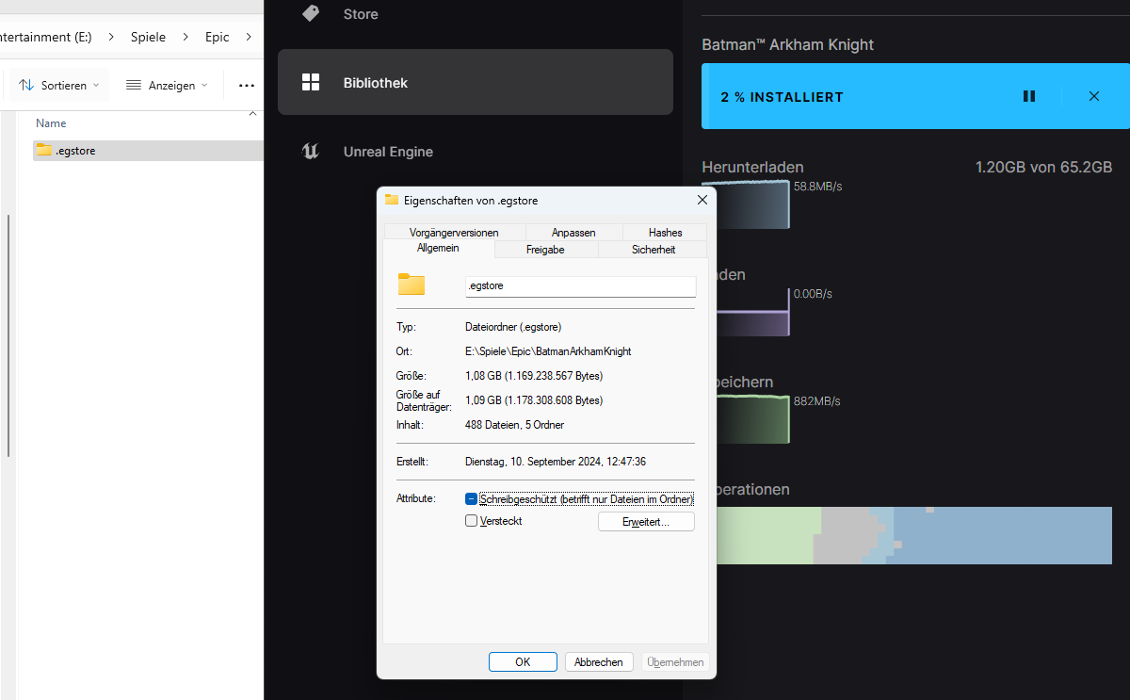Open the Erweitert... attributes button
This screenshot has height=700, width=1130.
(646, 522)
